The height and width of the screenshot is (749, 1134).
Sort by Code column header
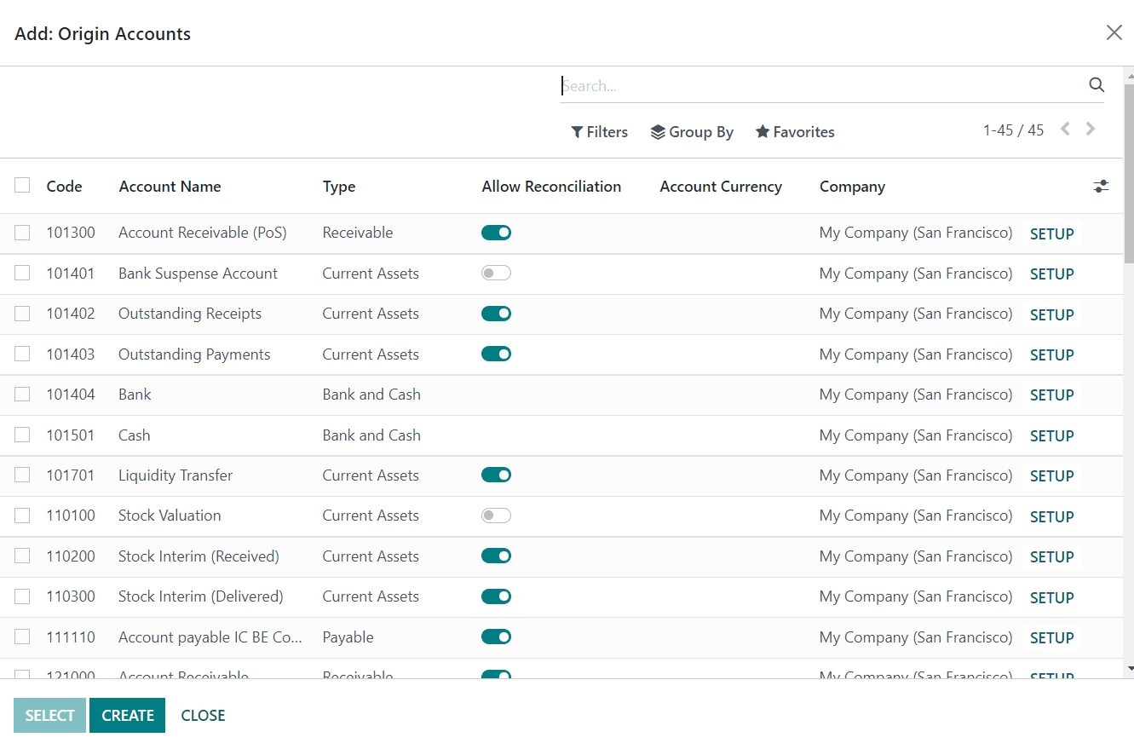(64, 187)
